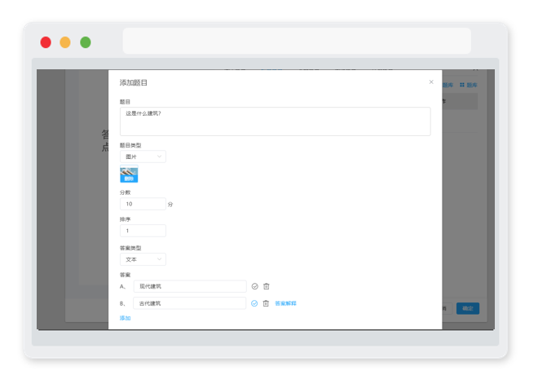Click the 题目 question text area
This screenshot has width=538, height=375.
point(276,121)
